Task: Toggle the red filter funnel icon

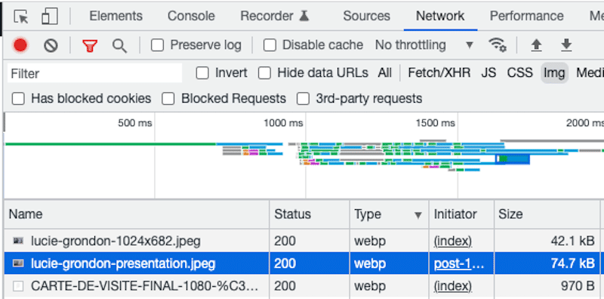Action: (x=89, y=46)
